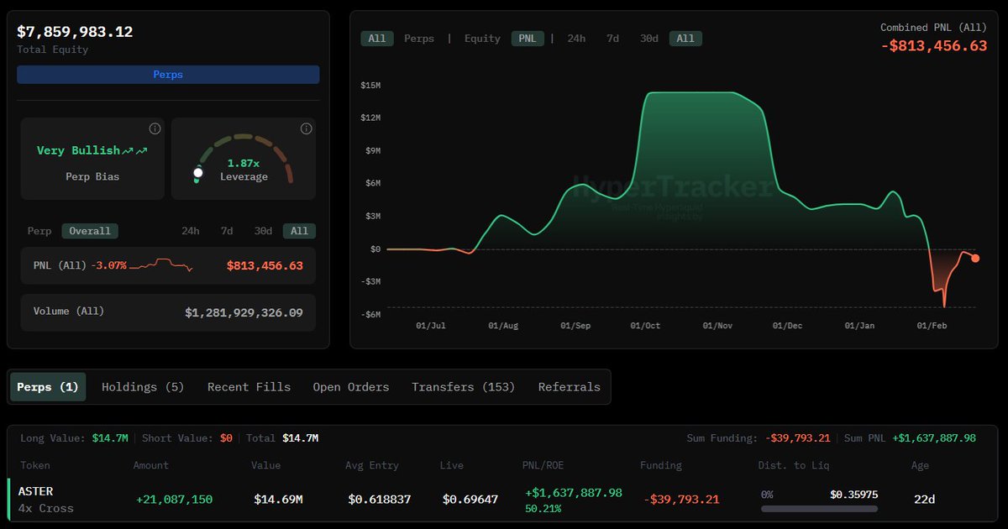
Task: Click the leverage gauge indicator dot
Action: [x=198, y=173]
